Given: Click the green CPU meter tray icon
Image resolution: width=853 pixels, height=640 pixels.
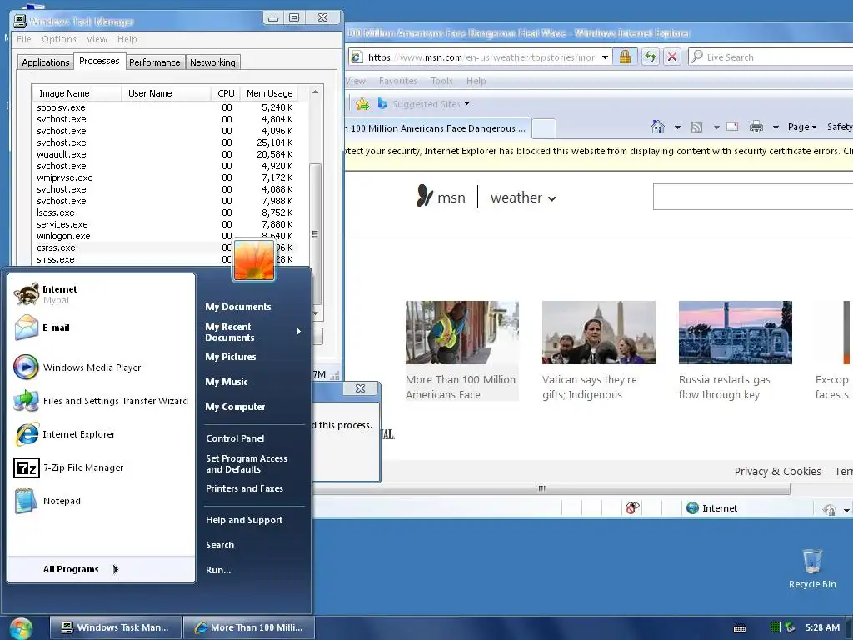Looking at the screenshot, I should 776,627.
